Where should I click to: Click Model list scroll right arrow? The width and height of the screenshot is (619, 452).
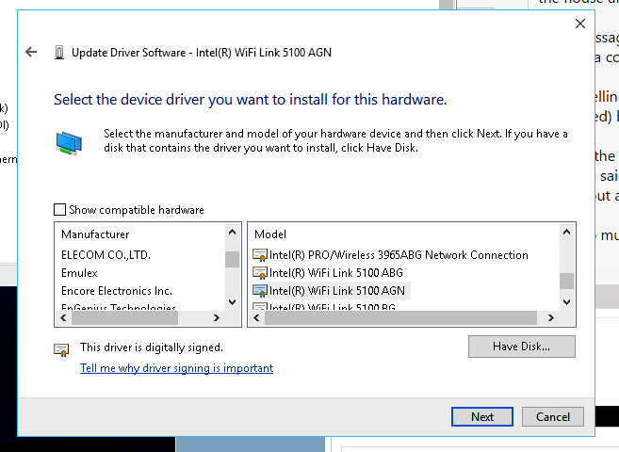click(551, 317)
